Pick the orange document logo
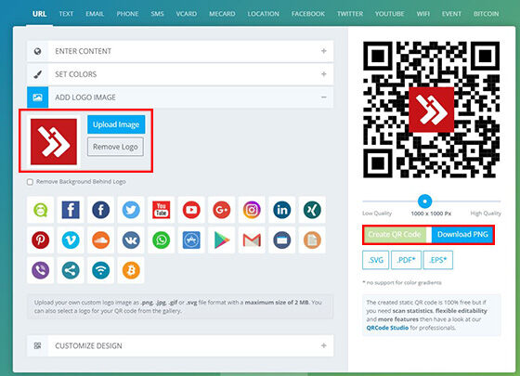This screenshot has height=376, width=520. coord(312,240)
